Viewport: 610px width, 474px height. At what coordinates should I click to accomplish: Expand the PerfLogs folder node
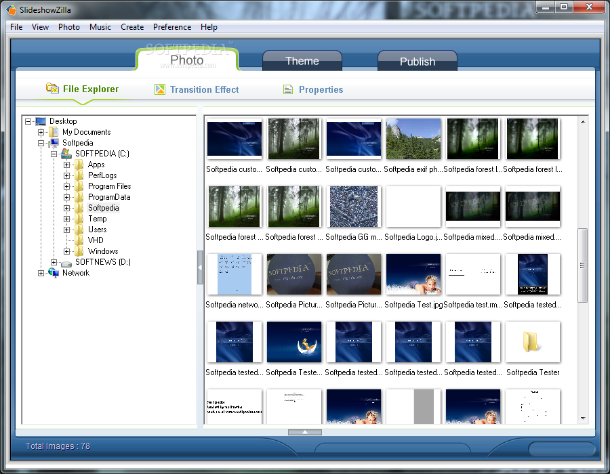tap(66, 175)
